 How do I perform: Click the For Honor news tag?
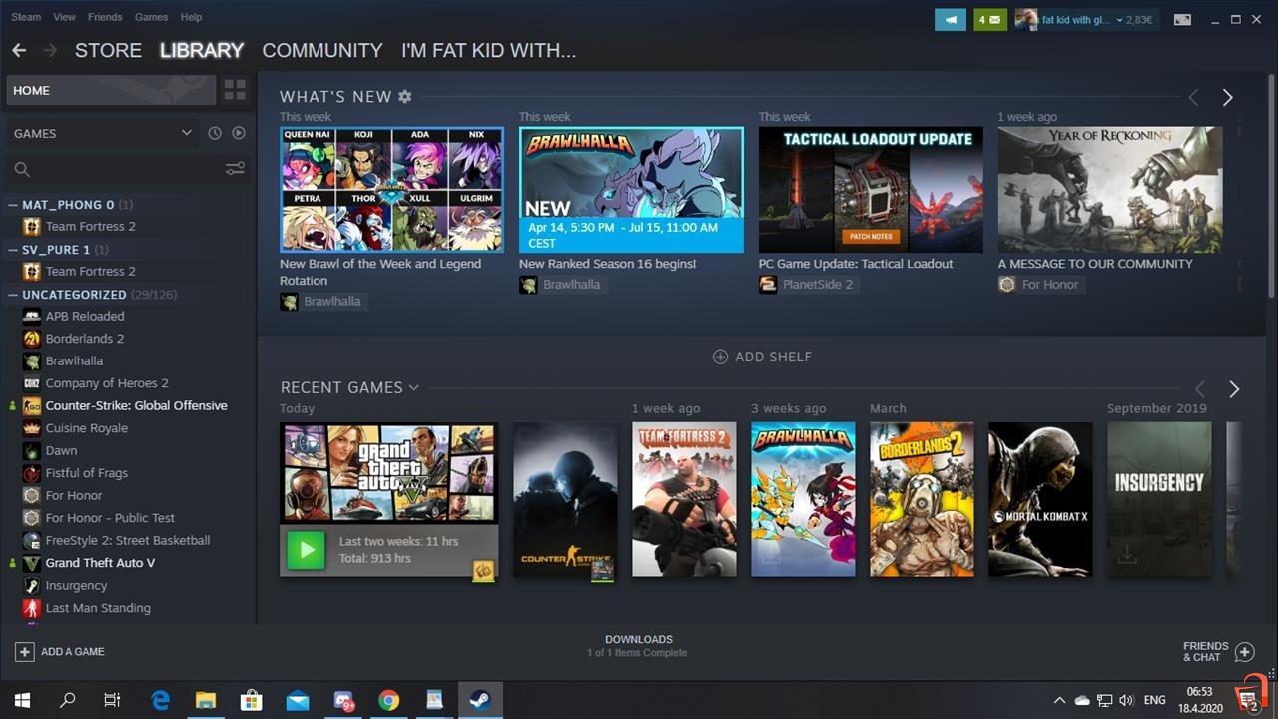pyautogui.click(x=1039, y=285)
